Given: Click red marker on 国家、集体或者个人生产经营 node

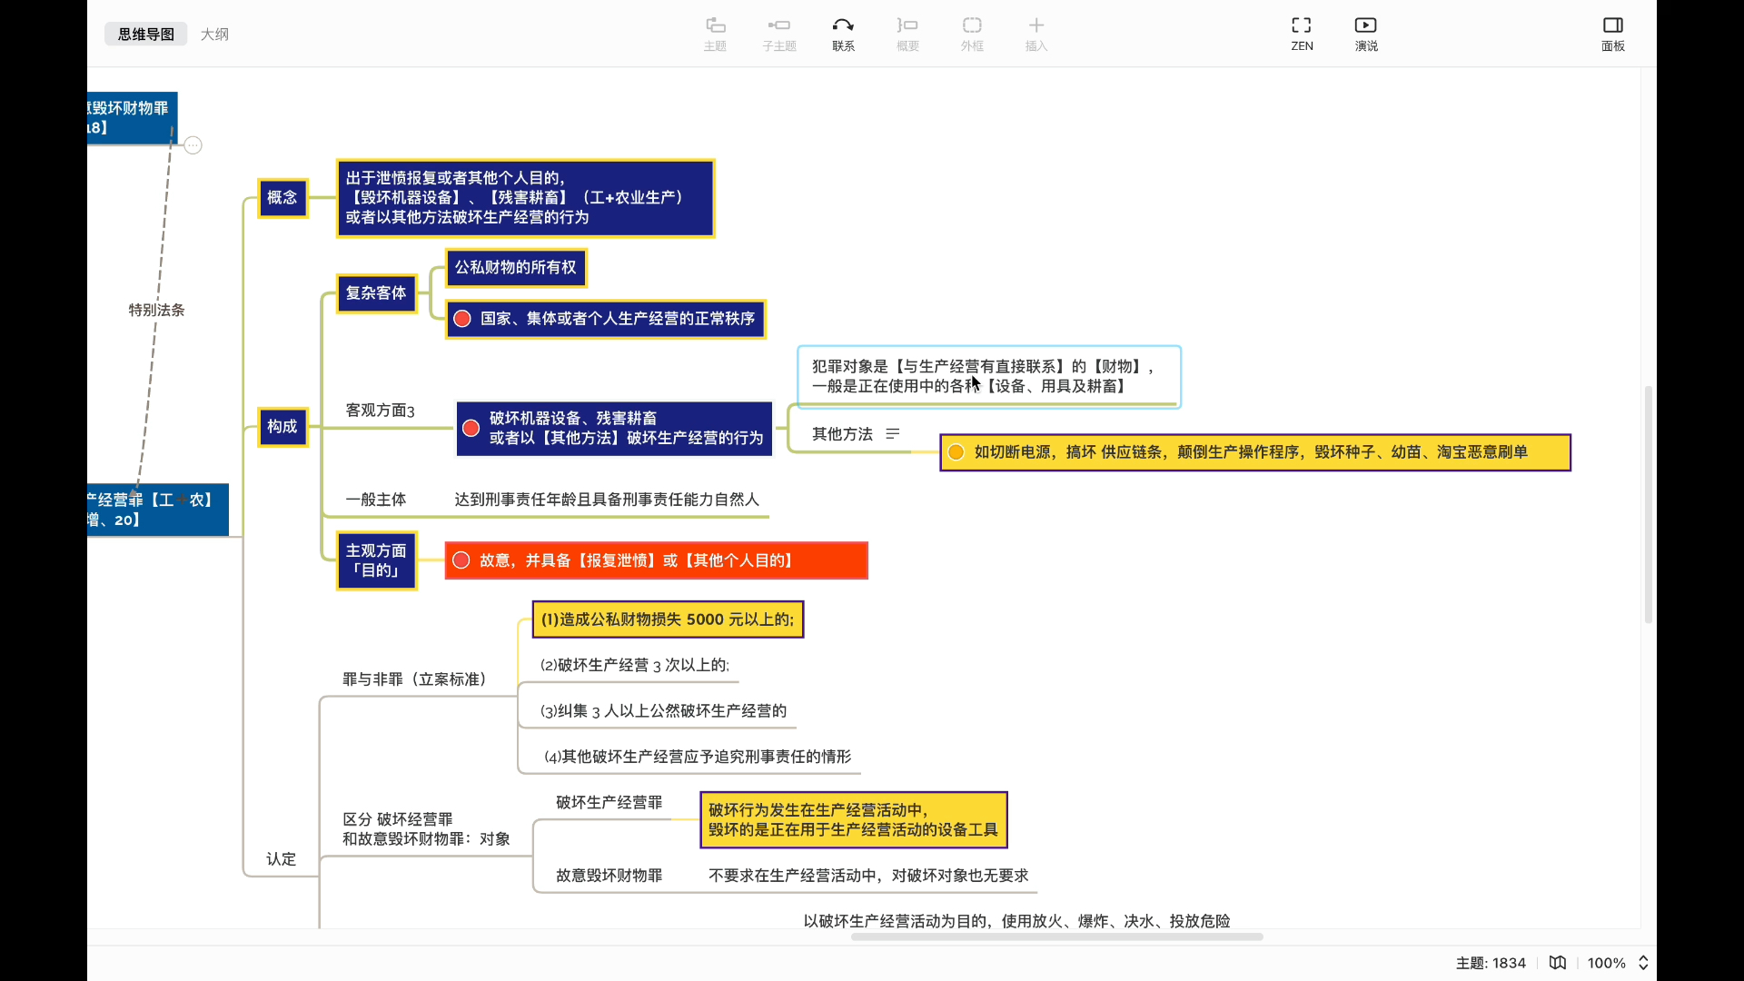Looking at the screenshot, I should click(x=462, y=319).
